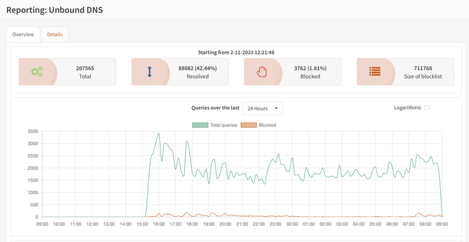Screen dimensions: 469x242
Task: Click the Reporting: Unbound DNS heading
Action: (x=55, y=10)
